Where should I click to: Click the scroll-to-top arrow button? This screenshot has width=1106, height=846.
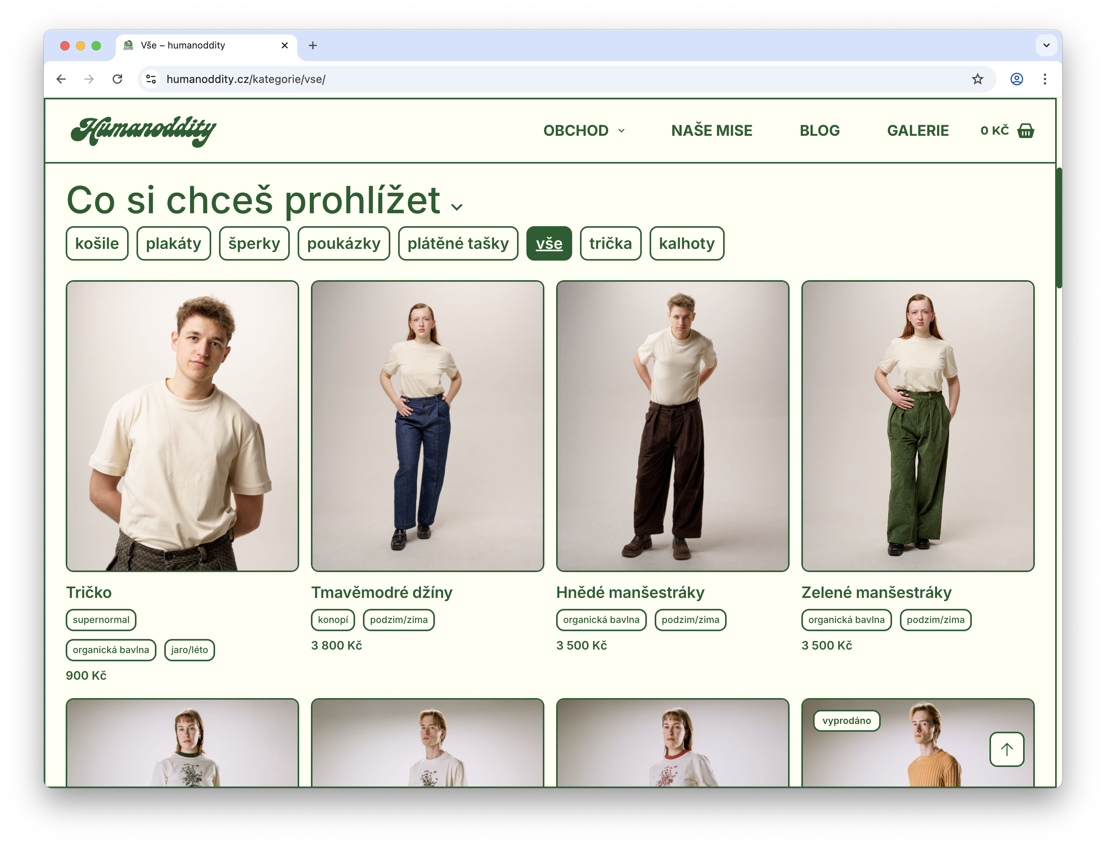tap(1006, 749)
